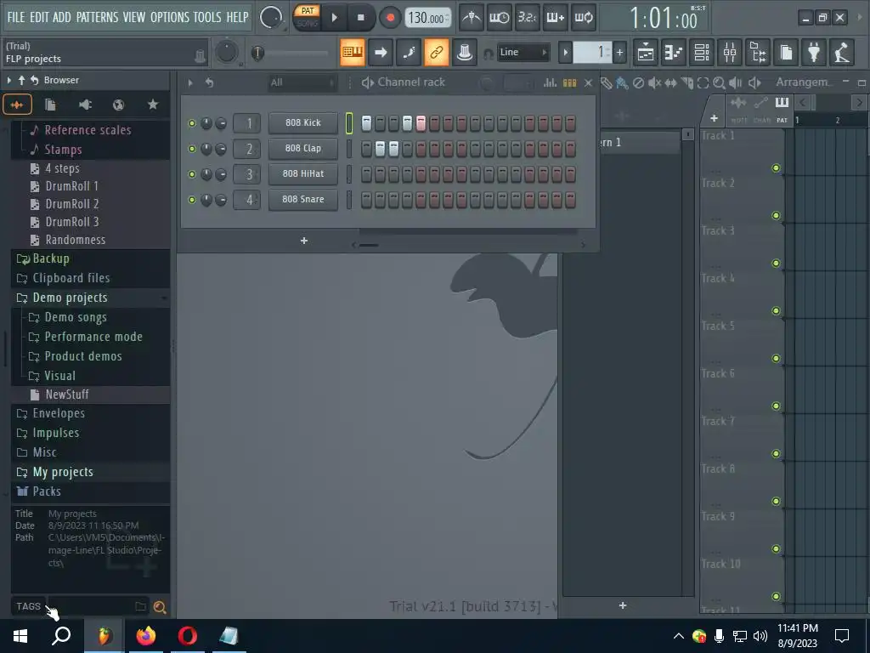Open the Line snap dropdown

point(523,52)
